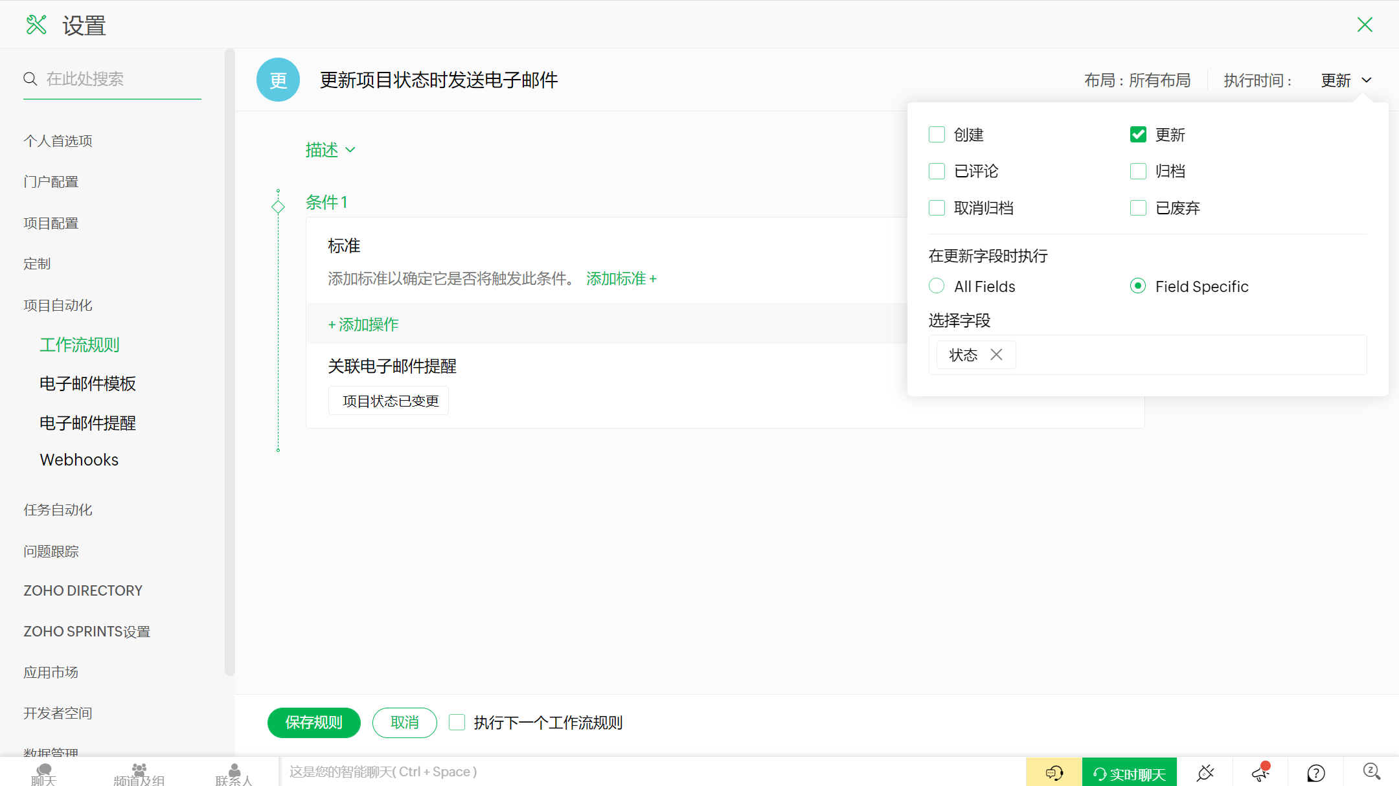
Task: Check the 创建 checkbox
Action: coord(937,135)
